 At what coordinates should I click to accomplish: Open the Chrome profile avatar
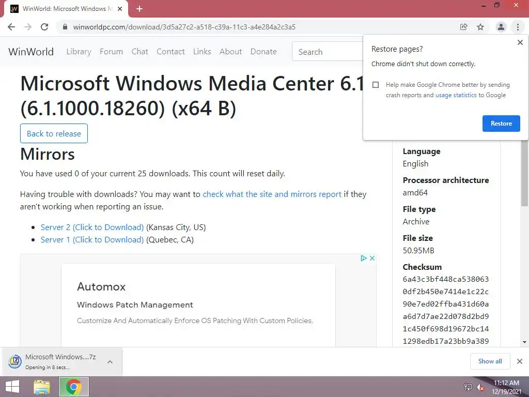click(x=501, y=27)
